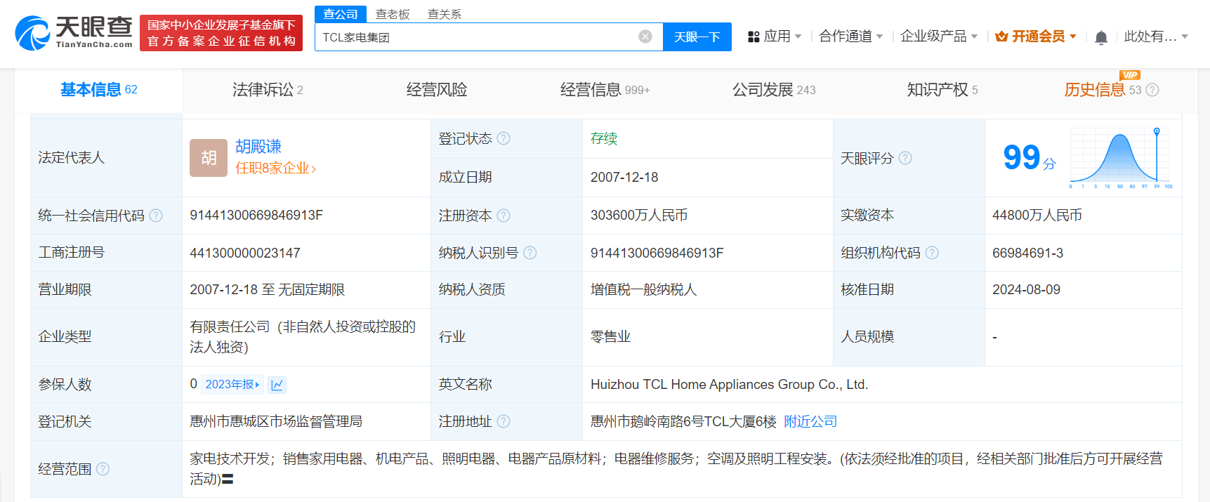The image size is (1210, 502).
Task: Expand the 合作通道 dropdown
Action: pyautogui.click(x=850, y=37)
